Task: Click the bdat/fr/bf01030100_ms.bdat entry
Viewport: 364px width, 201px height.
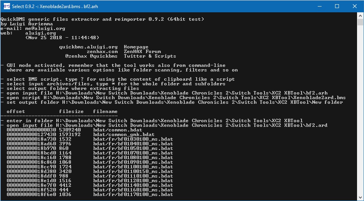Action: pos(133,139)
